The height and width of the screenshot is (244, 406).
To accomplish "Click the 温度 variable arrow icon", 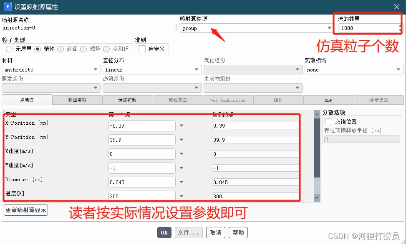I will click(x=182, y=196).
